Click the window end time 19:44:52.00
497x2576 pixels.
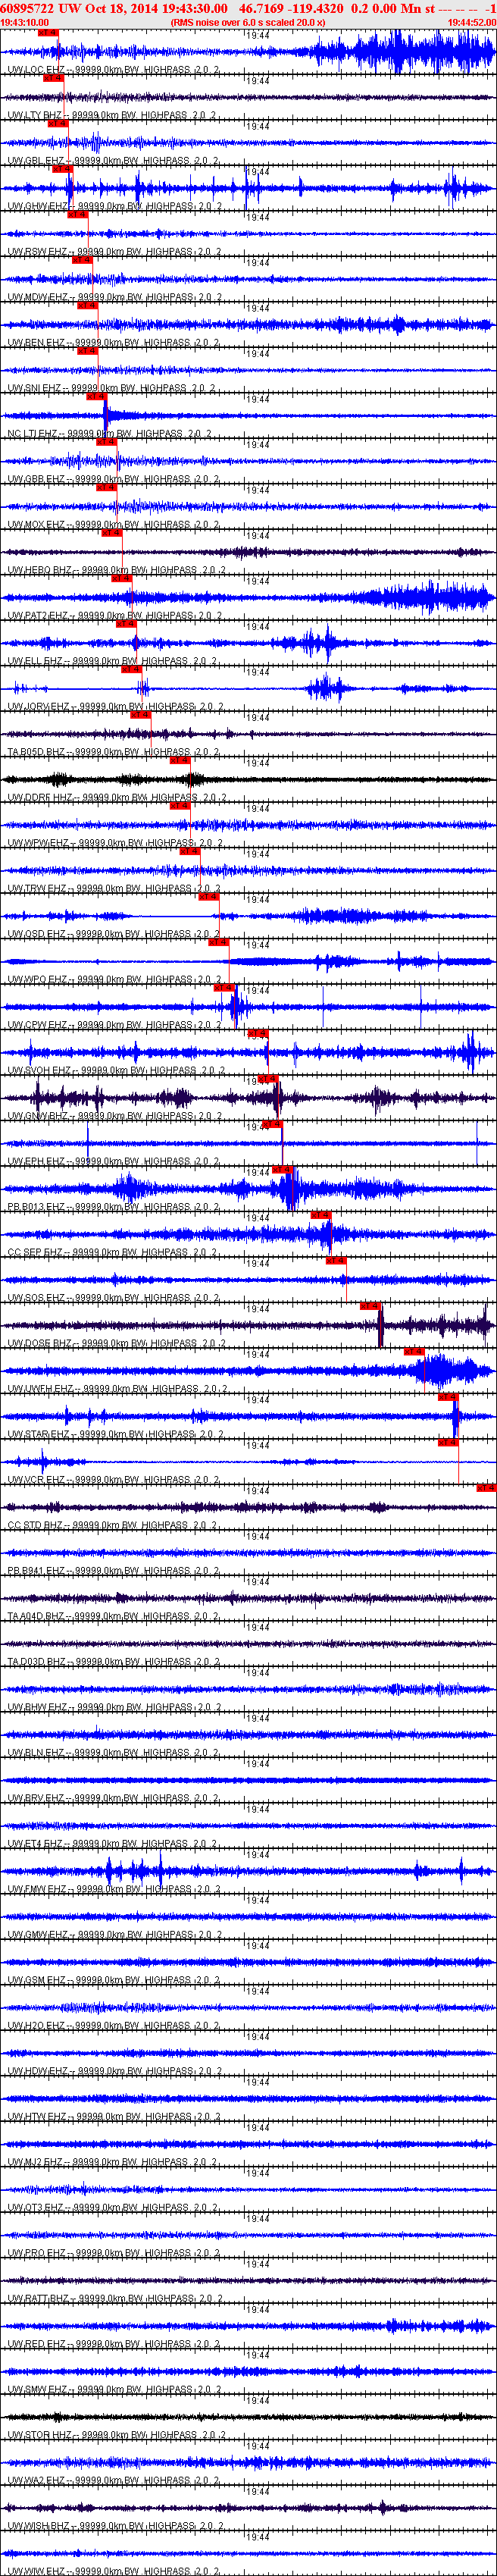[x=471, y=21]
